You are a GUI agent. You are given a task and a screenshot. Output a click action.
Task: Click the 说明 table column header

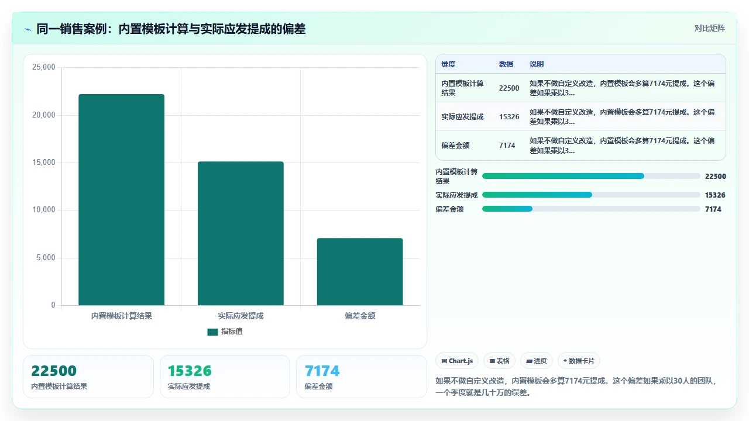pos(537,64)
